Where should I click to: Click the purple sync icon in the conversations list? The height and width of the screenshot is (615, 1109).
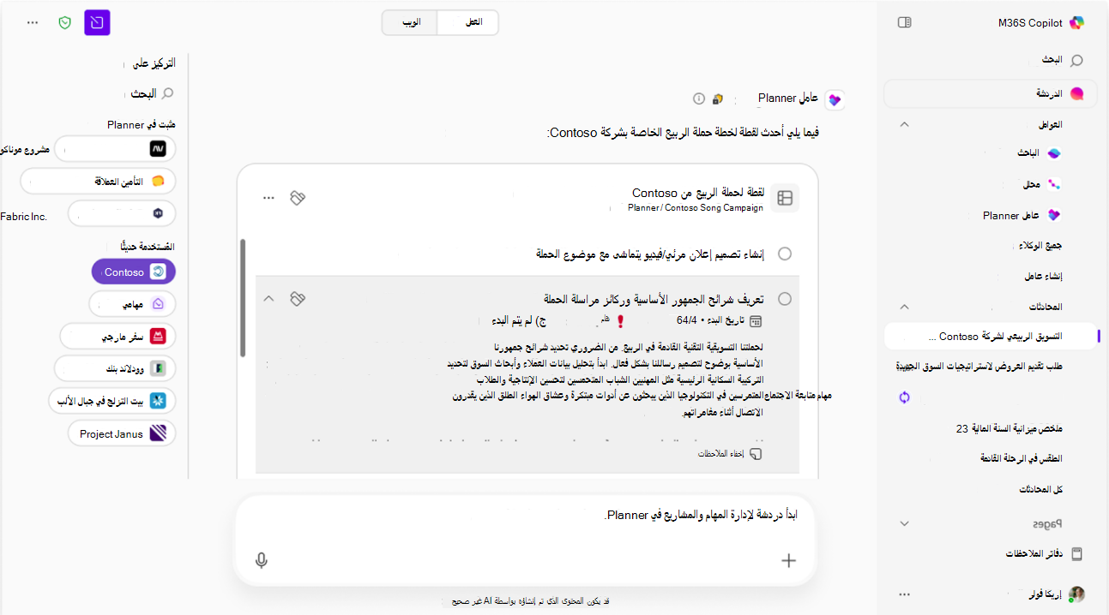pyautogui.click(x=904, y=397)
